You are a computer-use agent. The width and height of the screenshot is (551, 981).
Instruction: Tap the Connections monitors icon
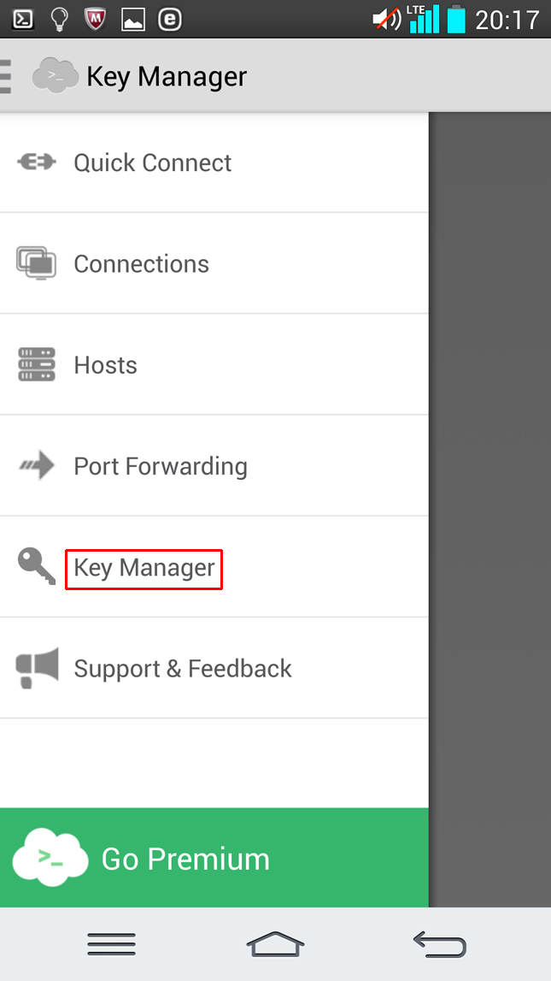click(36, 263)
